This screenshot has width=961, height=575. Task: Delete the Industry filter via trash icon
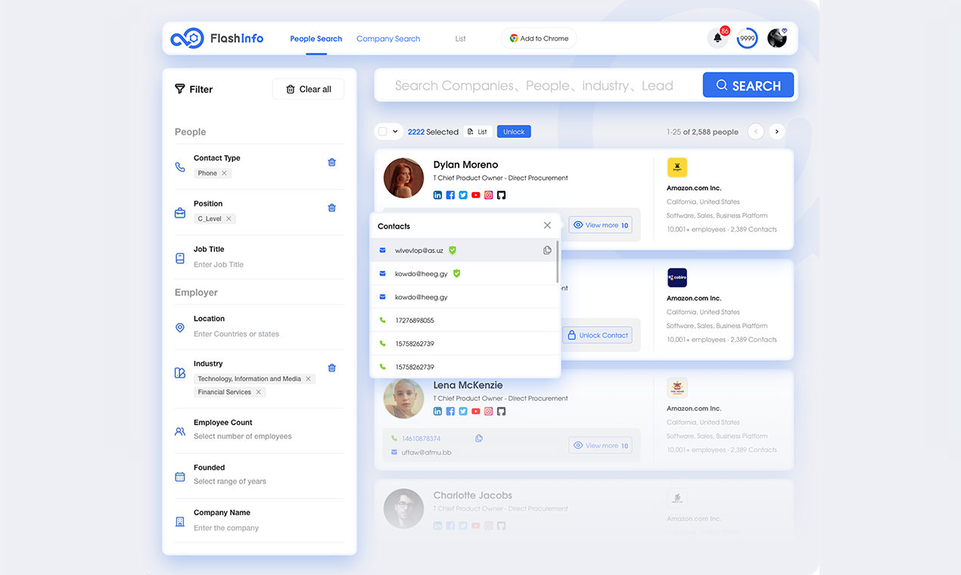[331, 368]
